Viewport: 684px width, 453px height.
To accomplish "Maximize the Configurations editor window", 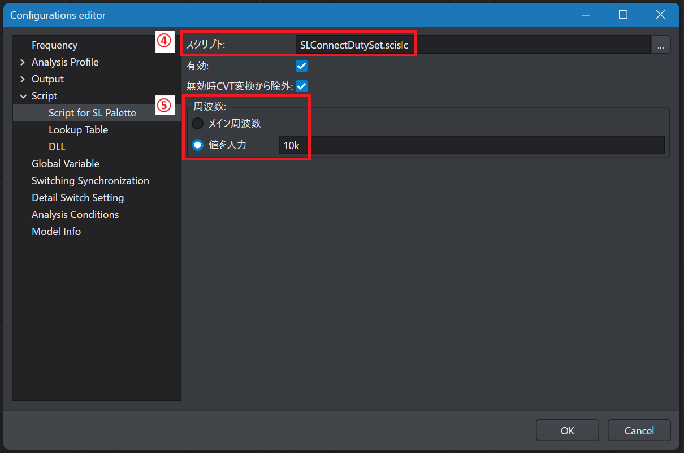I will click(x=623, y=15).
